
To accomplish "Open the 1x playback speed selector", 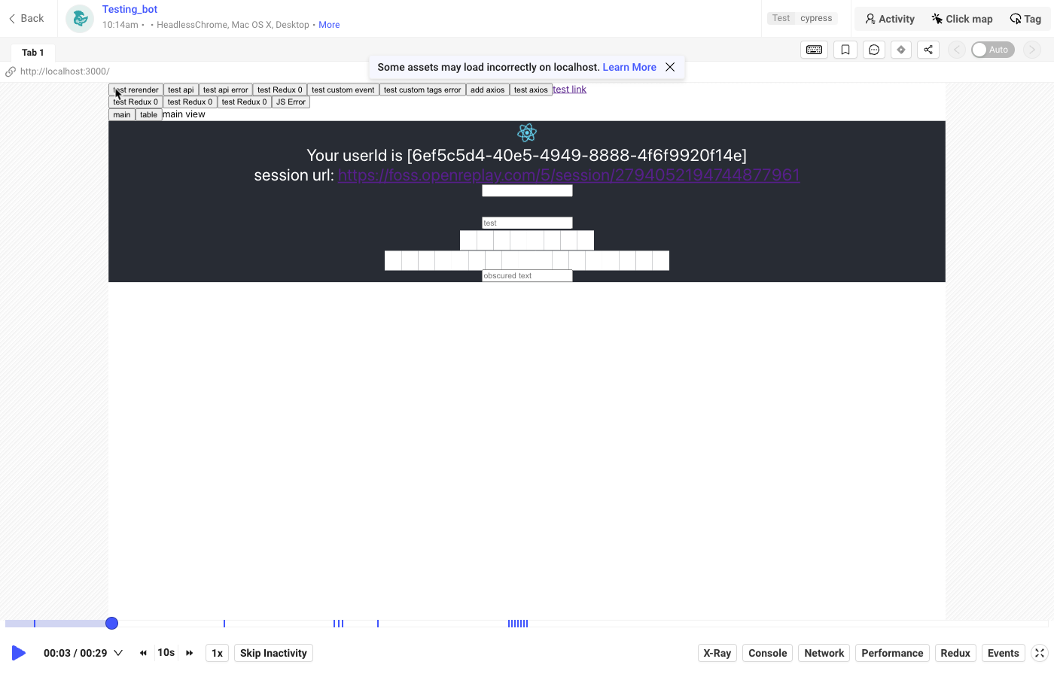I will [x=217, y=653].
